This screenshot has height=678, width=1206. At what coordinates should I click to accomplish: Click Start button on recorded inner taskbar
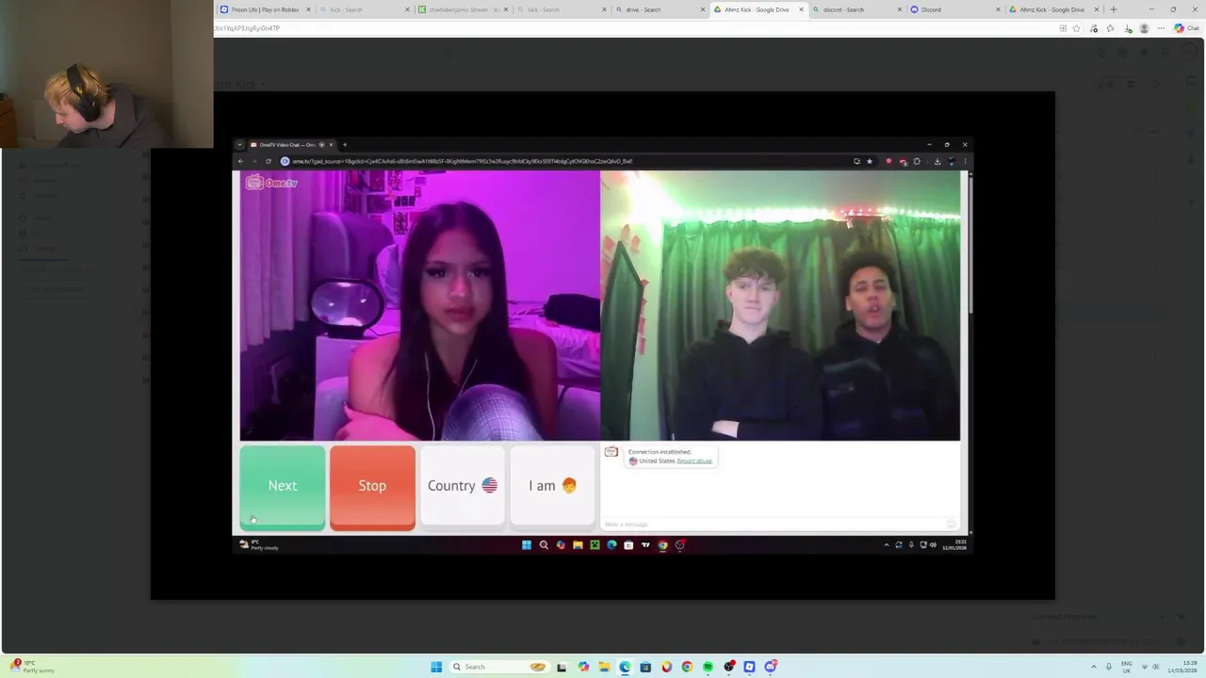point(527,545)
